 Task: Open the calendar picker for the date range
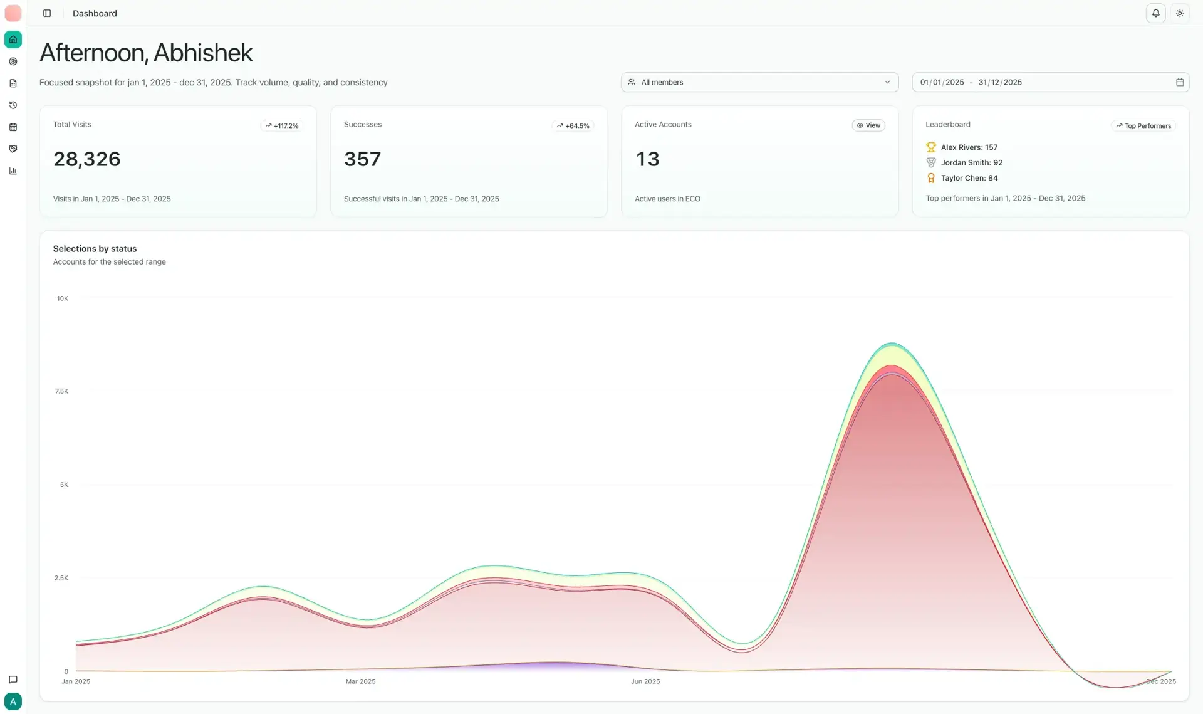pos(1180,82)
